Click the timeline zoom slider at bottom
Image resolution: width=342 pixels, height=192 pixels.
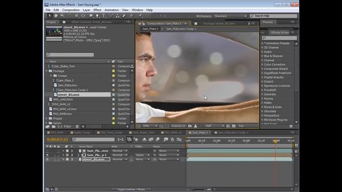tap(198, 189)
